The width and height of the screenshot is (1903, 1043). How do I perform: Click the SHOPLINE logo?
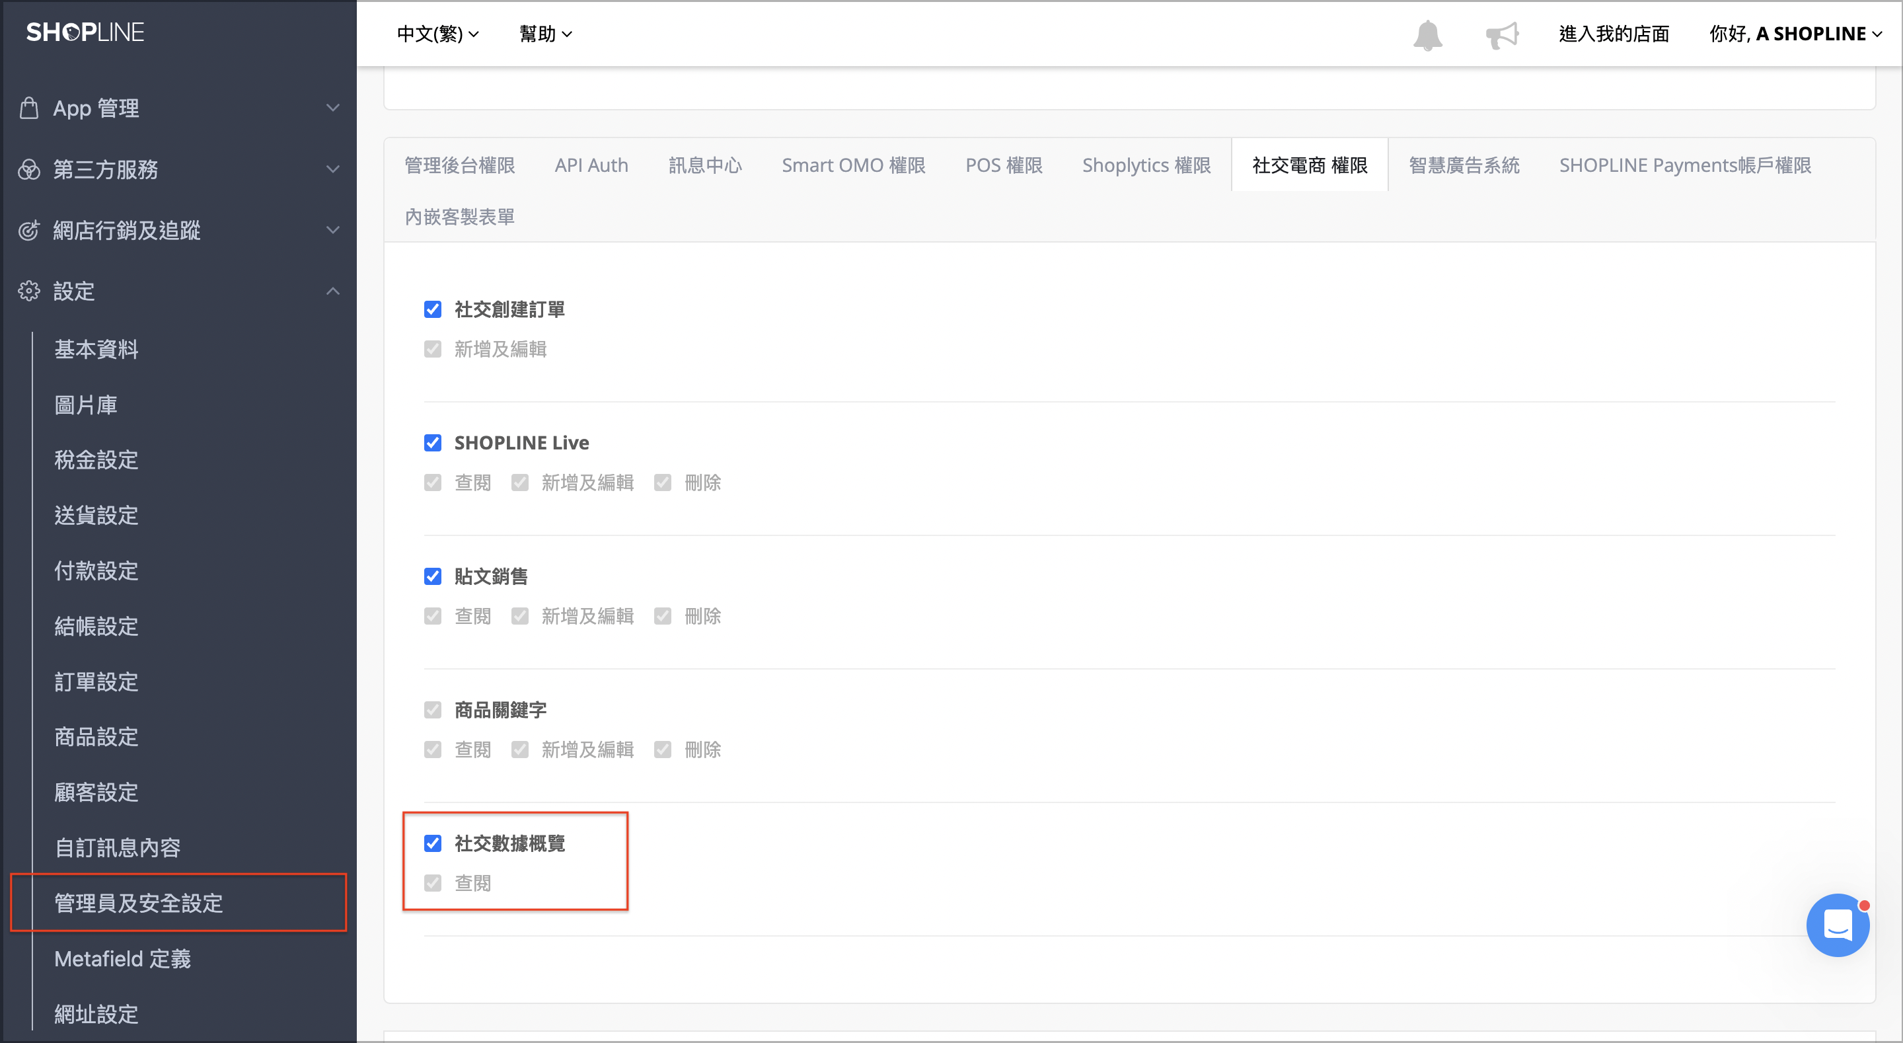click(85, 32)
